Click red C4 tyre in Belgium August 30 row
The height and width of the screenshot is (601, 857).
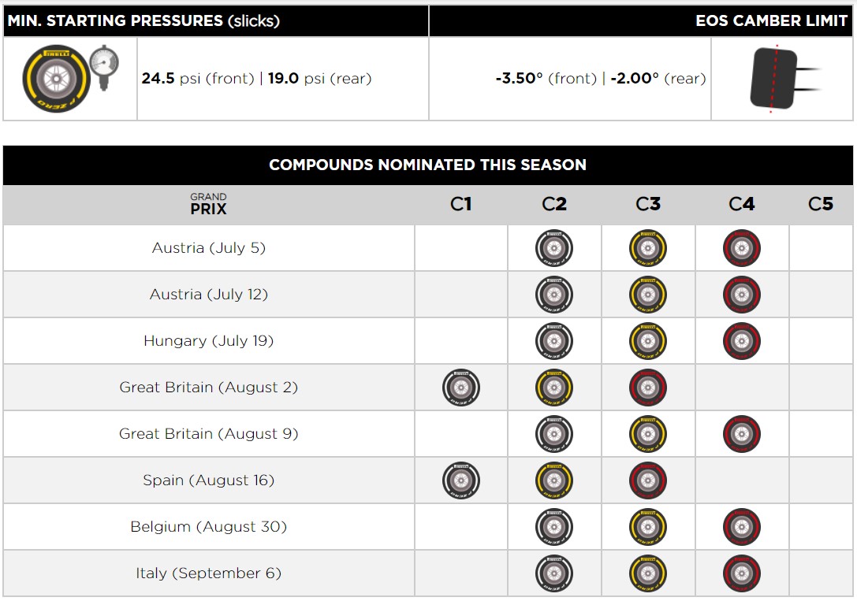coord(742,527)
